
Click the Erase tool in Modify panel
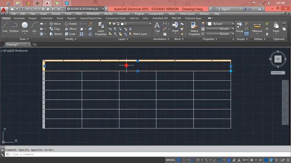(90, 24)
